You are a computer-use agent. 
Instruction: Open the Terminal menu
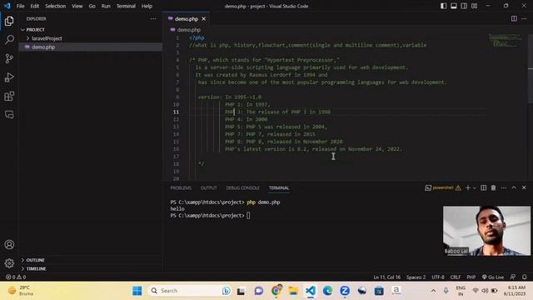click(x=126, y=6)
